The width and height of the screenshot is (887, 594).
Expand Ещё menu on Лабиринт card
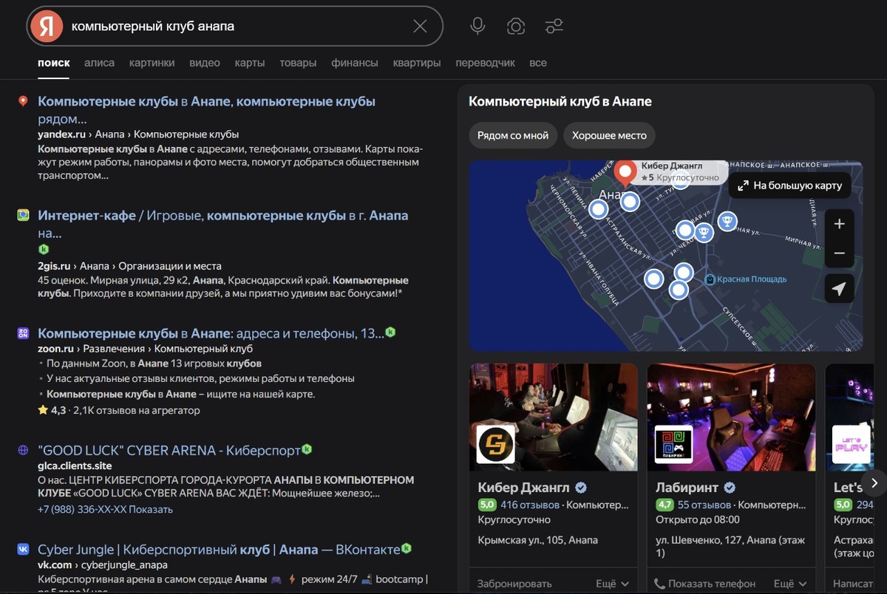coord(790,584)
